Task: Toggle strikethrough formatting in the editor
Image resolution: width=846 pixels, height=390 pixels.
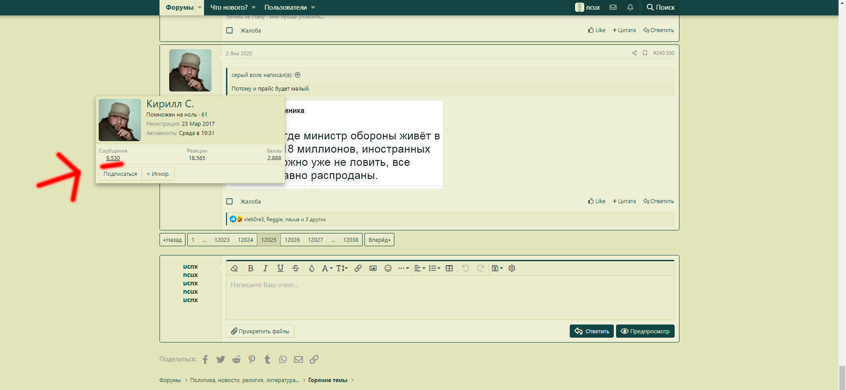Action: point(296,268)
